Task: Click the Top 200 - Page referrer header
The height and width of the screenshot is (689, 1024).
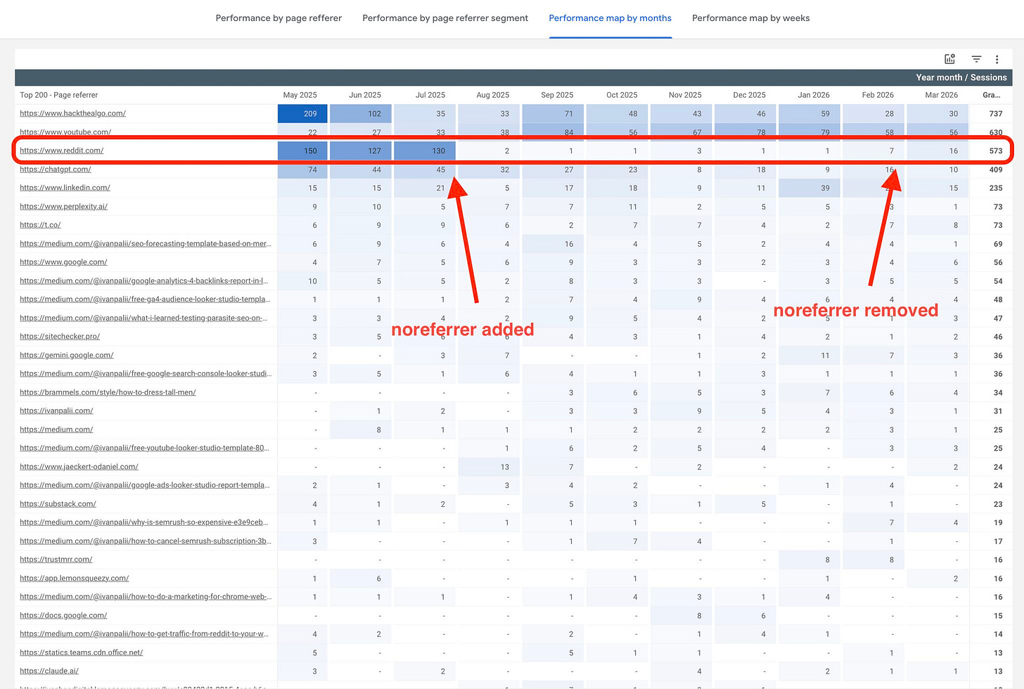Action: (60, 94)
